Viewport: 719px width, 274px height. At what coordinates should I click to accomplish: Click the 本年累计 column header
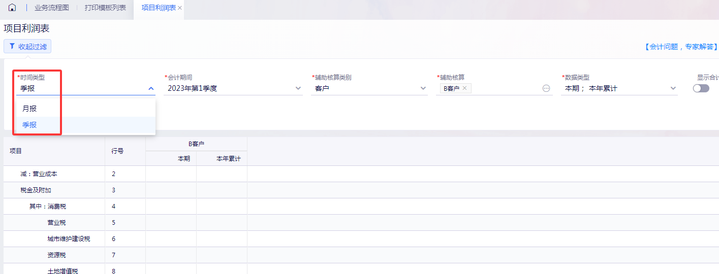228,159
